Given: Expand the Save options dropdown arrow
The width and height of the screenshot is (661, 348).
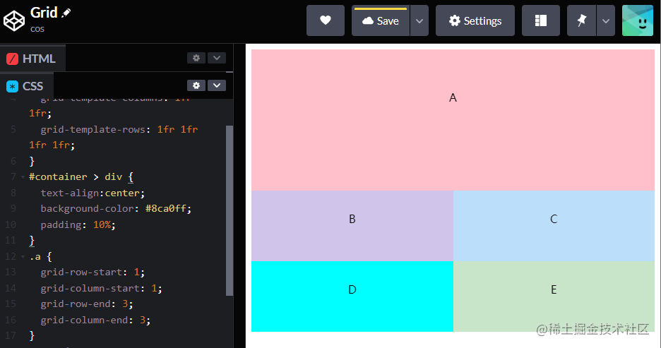Looking at the screenshot, I should pyautogui.click(x=419, y=20).
